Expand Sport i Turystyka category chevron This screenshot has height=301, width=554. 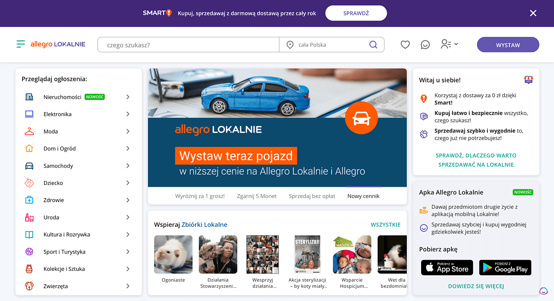pos(128,252)
